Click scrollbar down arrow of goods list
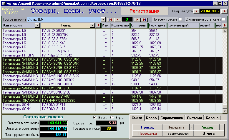 tap(225, 111)
